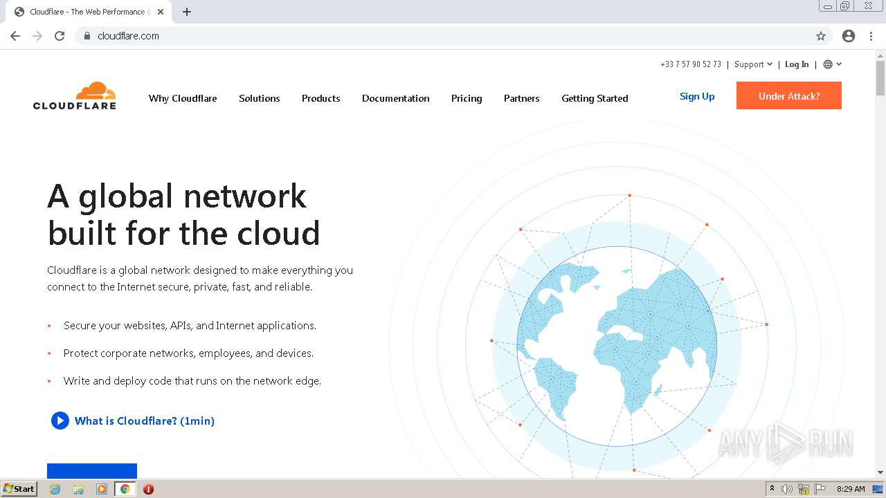Expand the Support dropdown

(753, 64)
